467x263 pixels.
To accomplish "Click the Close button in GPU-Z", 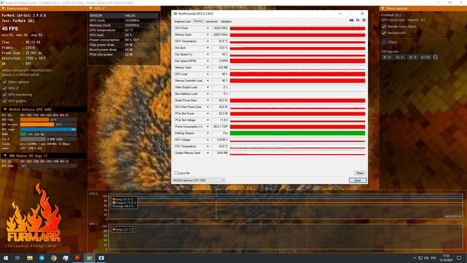I will point(358,180).
